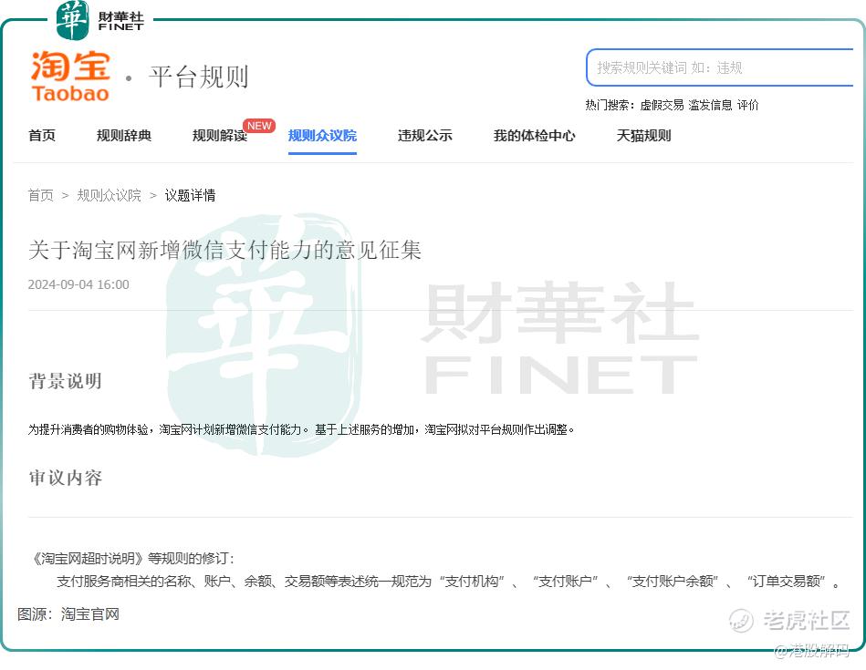Open the 规则辞典 tab
The width and height of the screenshot is (866, 670).
(124, 136)
